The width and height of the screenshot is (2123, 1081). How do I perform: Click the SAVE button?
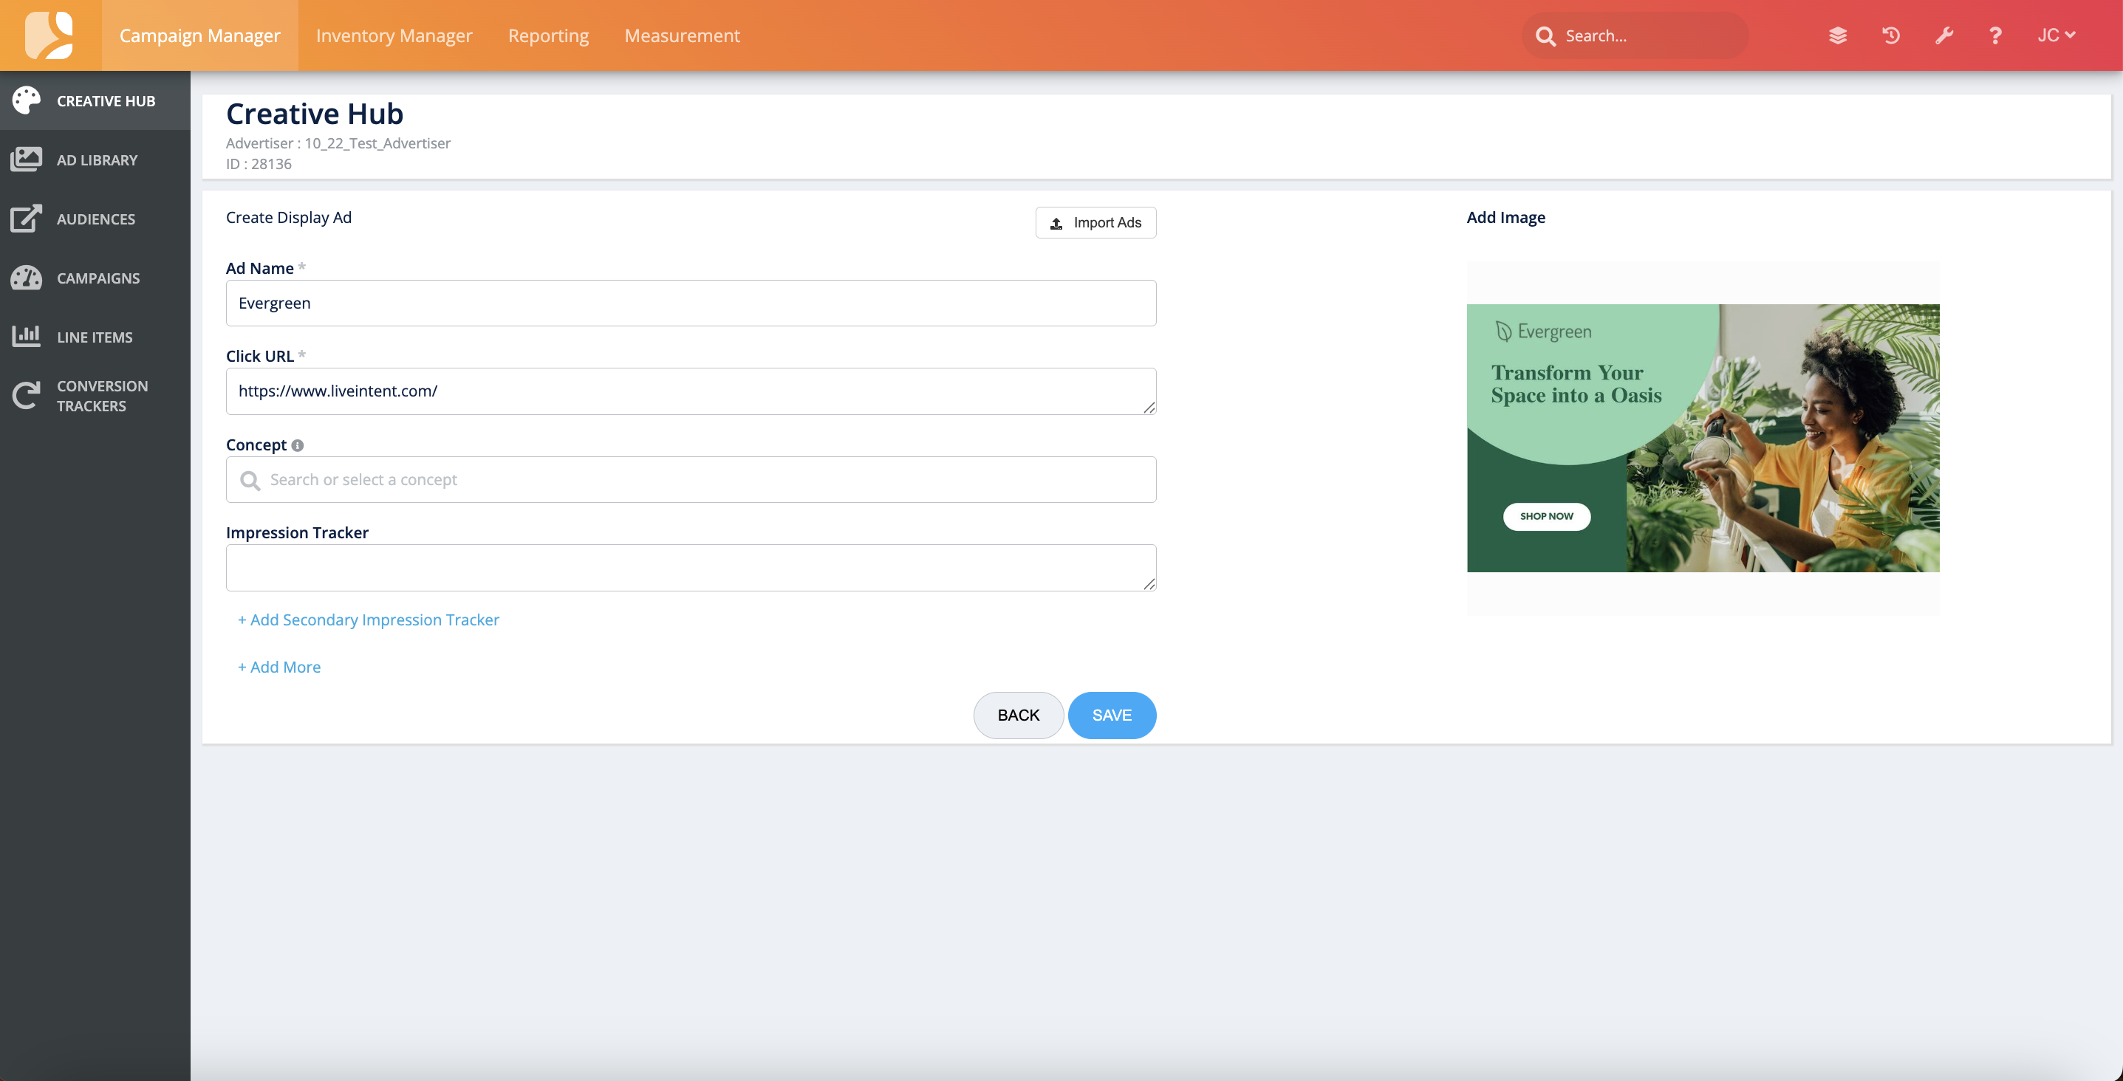[x=1111, y=715]
